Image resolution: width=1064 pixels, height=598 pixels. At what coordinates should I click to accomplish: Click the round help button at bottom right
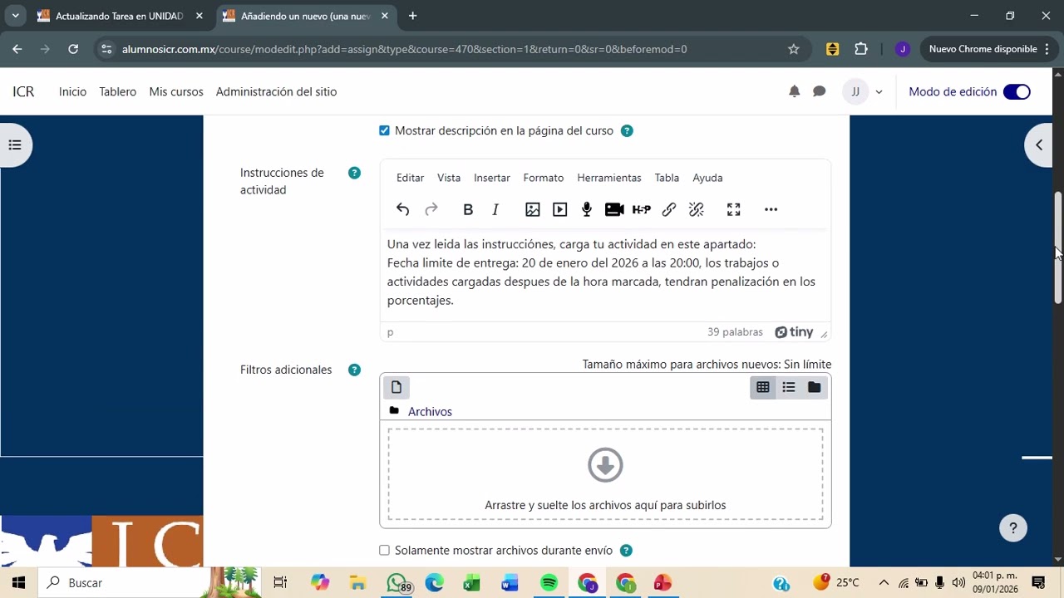(x=1012, y=527)
